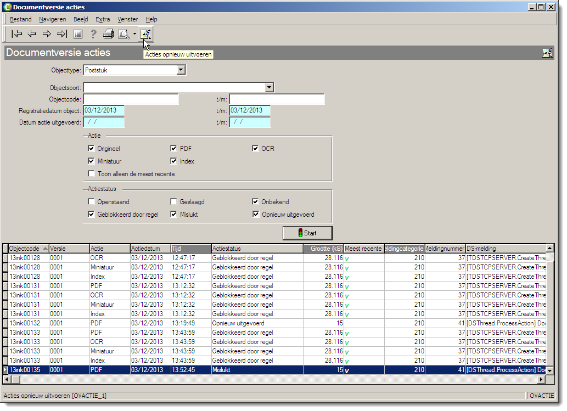Uncheck the PDF action checkbox

coord(173,149)
